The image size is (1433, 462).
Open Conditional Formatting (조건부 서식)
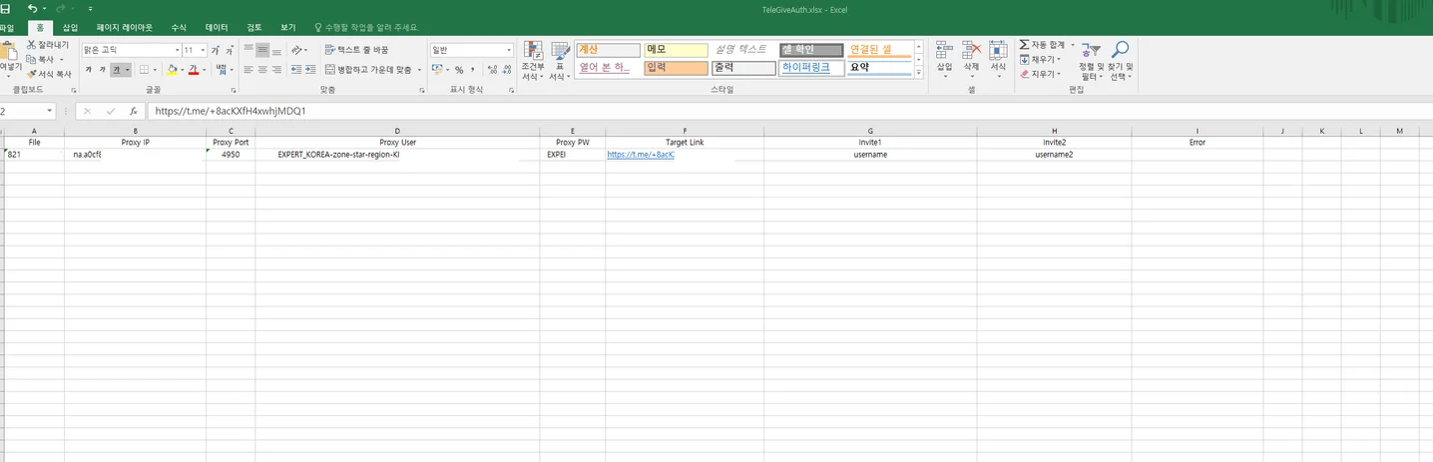tap(533, 61)
